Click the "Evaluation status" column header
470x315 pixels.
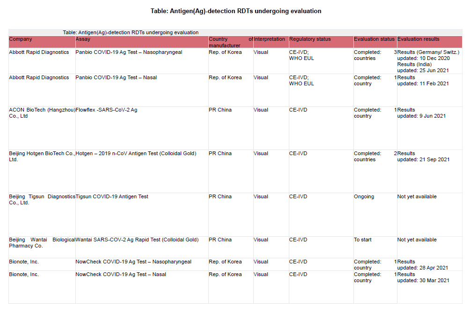pyautogui.click(x=374, y=39)
